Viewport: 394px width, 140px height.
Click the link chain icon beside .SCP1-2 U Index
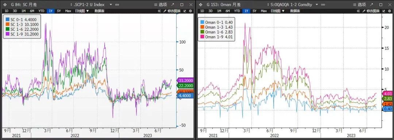(x=117, y=4)
